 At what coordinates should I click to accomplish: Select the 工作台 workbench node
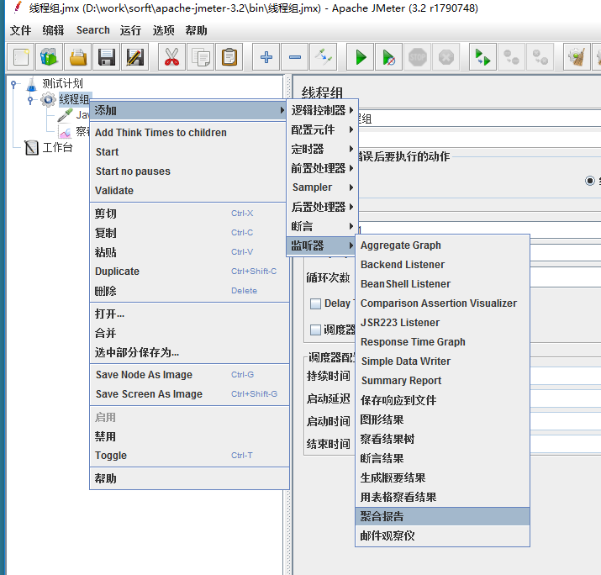48,148
